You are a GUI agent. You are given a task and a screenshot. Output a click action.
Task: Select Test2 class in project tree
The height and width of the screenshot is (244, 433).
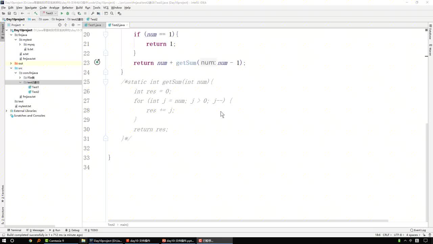33,92
